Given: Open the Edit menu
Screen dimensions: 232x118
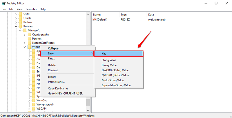Looking at the screenshot, I should point(11,9).
